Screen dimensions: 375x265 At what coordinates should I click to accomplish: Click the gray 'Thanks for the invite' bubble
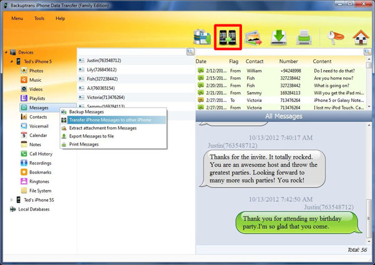pos(262,169)
